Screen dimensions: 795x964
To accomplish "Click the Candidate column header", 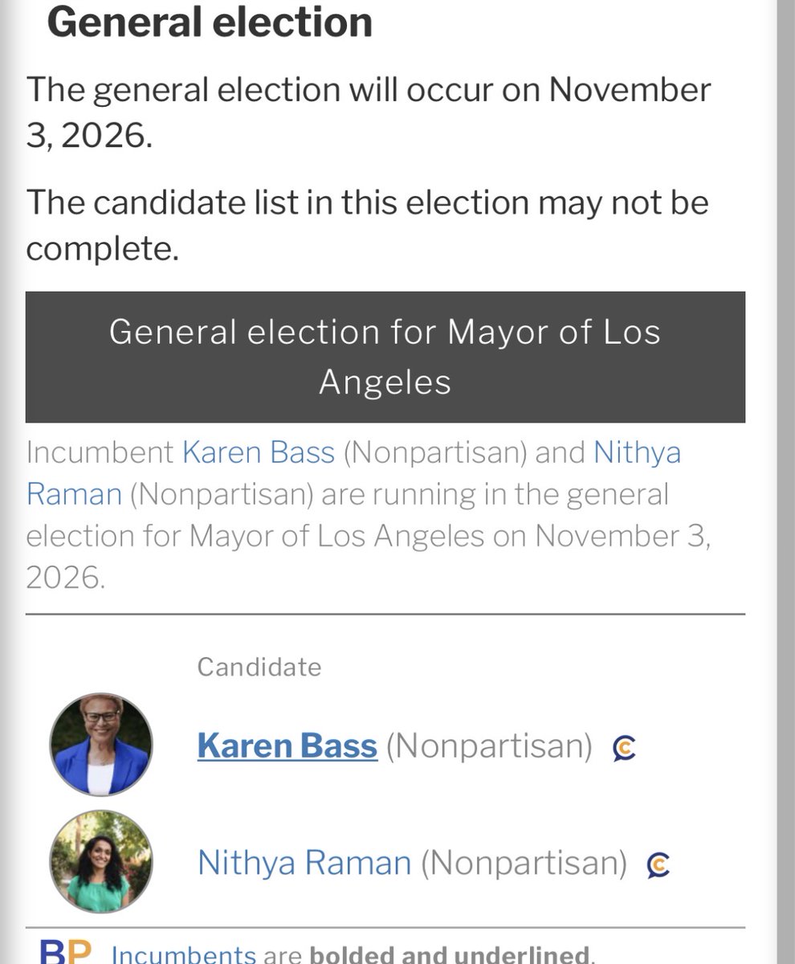I will click(259, 667).
